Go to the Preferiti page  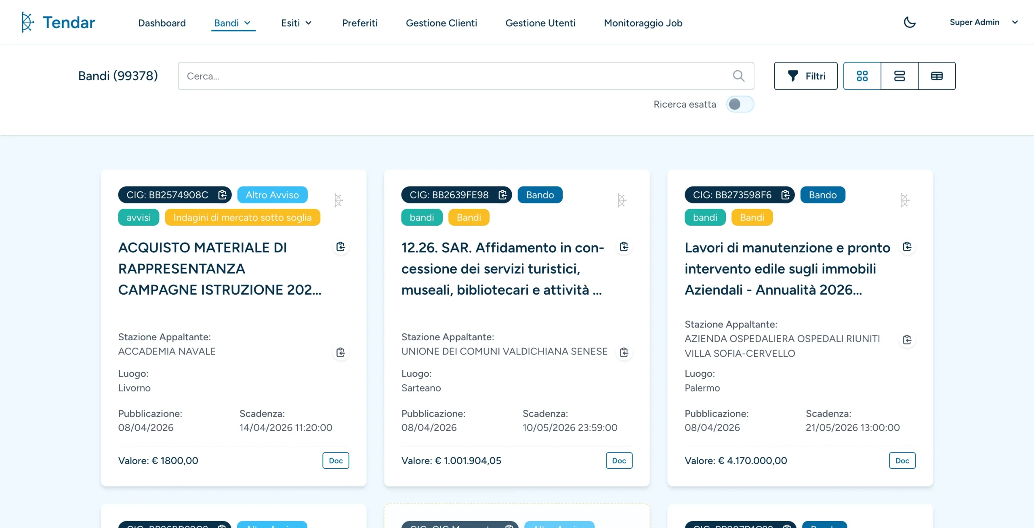[359, 23]
